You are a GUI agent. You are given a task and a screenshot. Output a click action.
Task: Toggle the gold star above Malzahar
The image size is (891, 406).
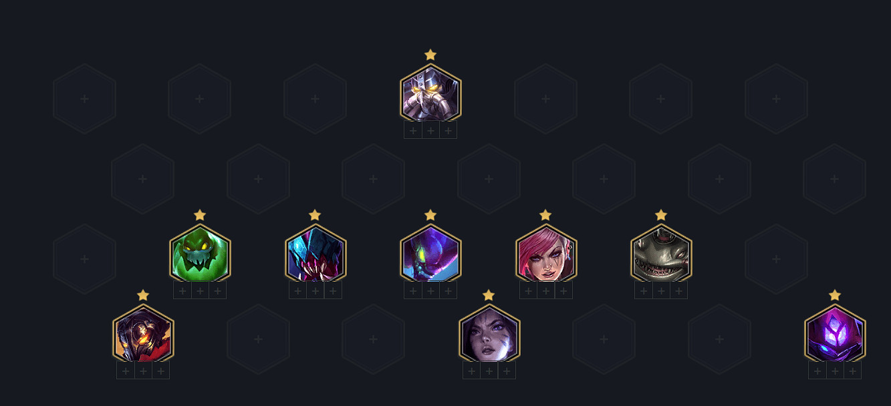pyautogui.click(x=835, y=295)
